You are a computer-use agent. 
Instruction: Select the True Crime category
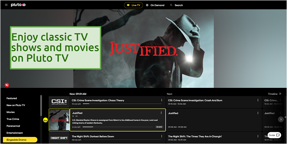pyautogui.click(x=13, y=119)
